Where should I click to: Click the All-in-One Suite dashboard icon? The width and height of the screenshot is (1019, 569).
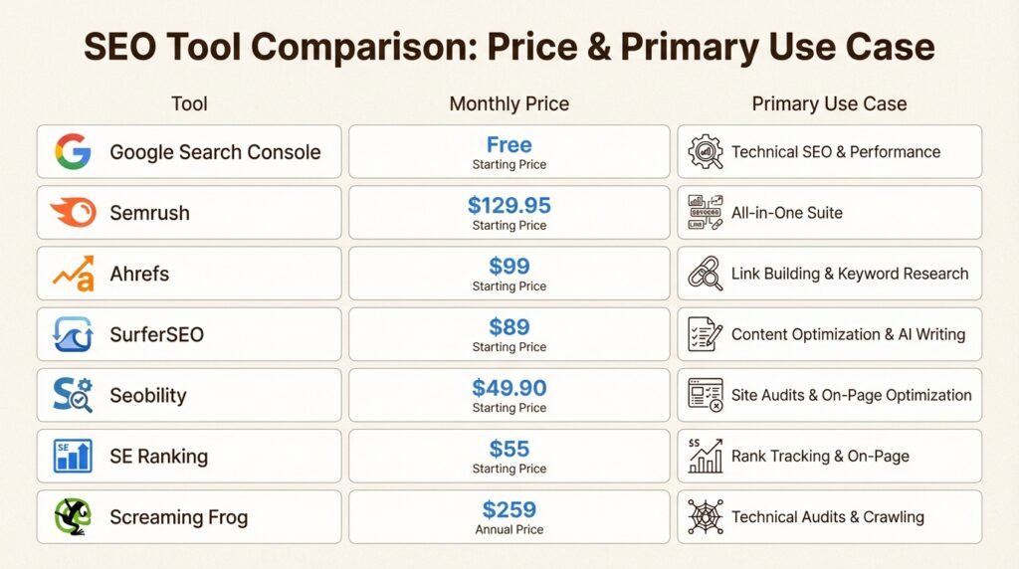click(706, 213)
